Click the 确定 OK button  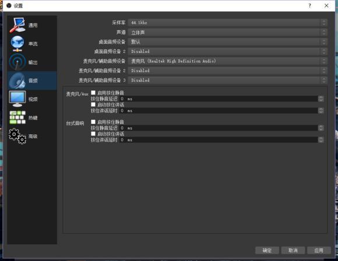[x=267, y=251]
